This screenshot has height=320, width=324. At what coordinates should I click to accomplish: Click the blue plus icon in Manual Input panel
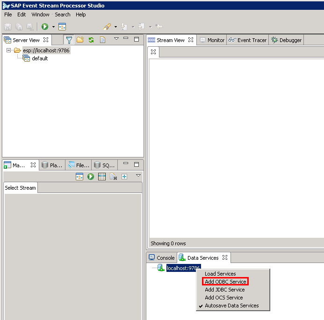tap(124, 177)
